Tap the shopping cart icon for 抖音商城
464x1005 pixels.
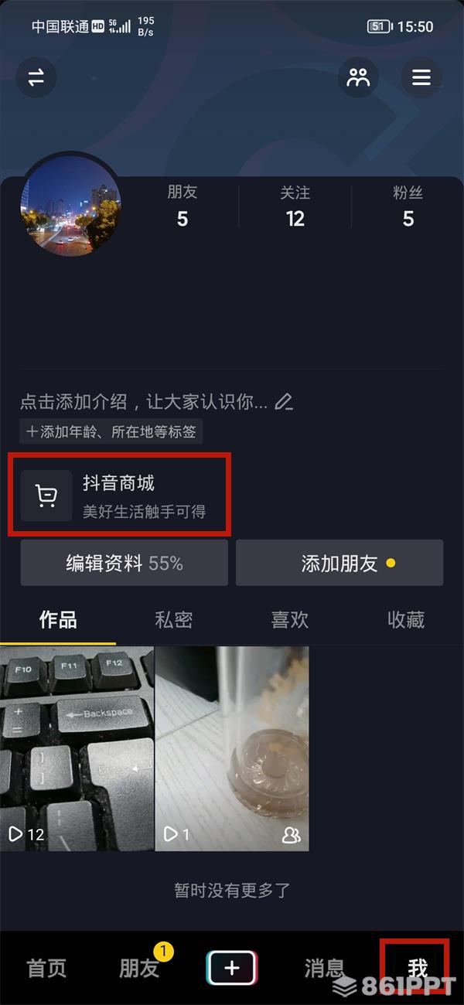click(46, 496)
